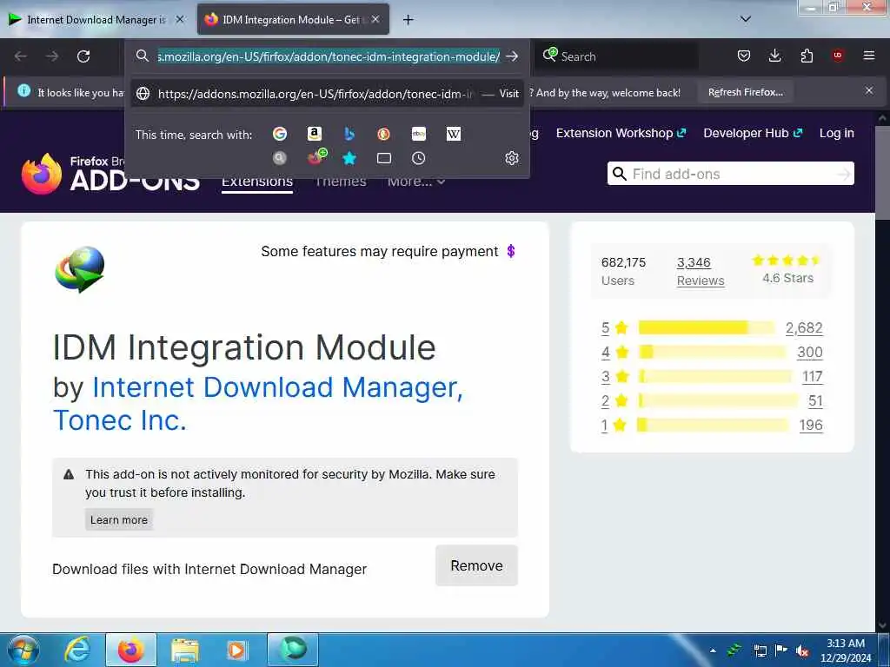Expand the More… dropdown menu
Screen dimensions: 890x667
(x=416, y=182)
